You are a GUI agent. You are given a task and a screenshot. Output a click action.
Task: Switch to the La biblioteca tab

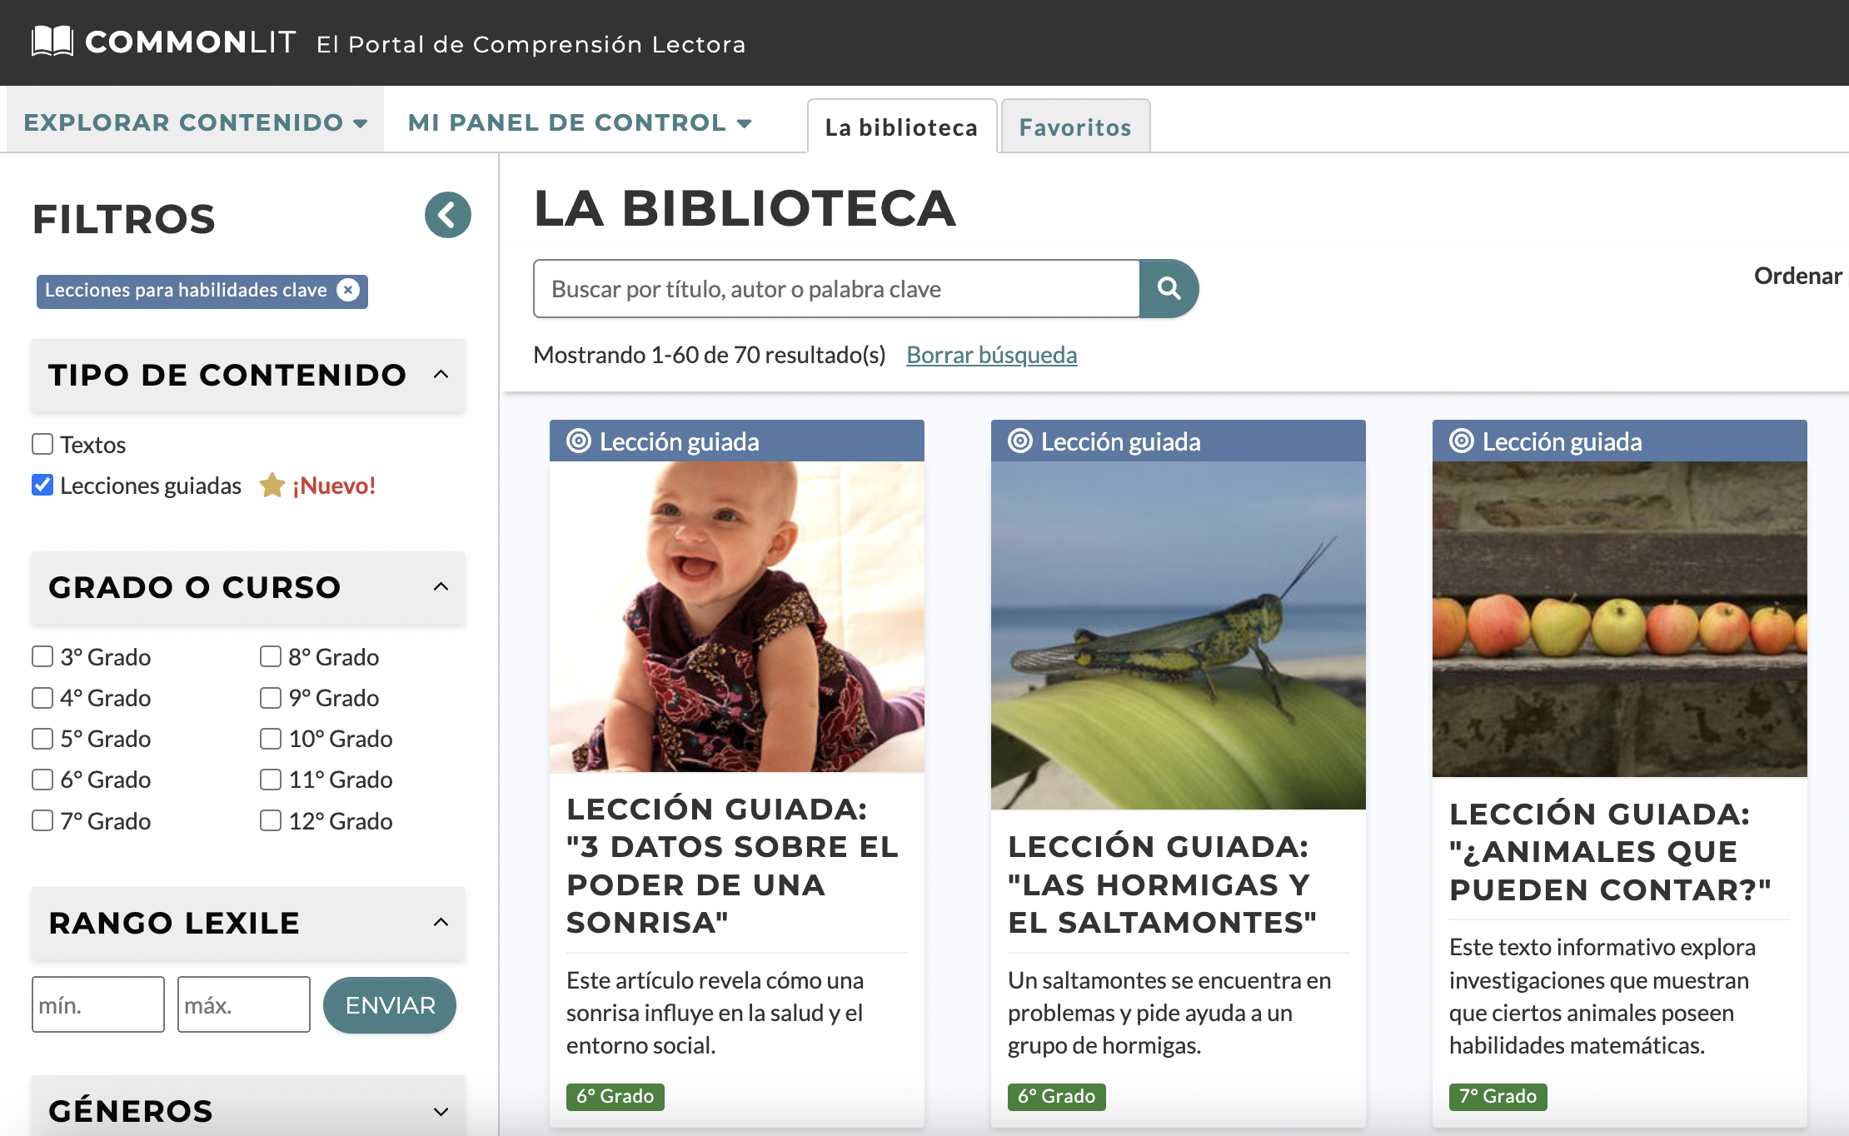click(x=900, y=127)
